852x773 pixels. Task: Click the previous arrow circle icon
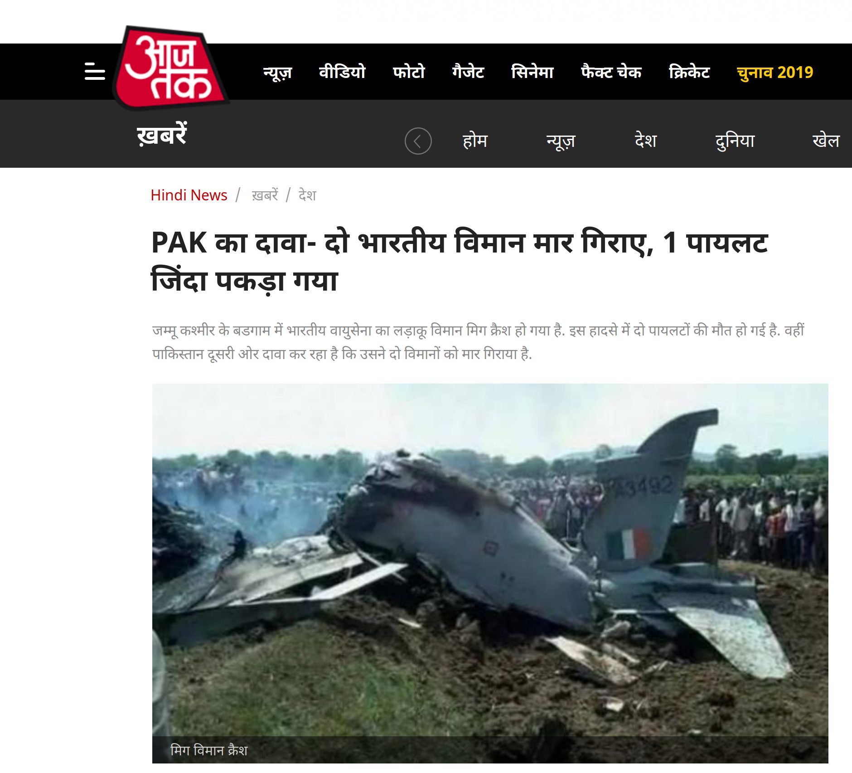418,141
